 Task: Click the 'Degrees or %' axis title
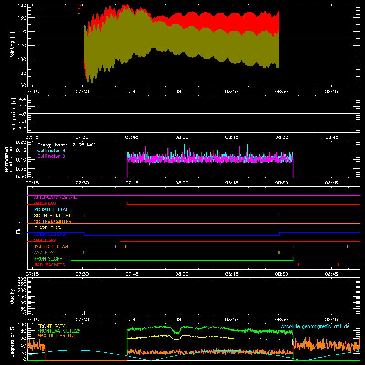[12, 342]
